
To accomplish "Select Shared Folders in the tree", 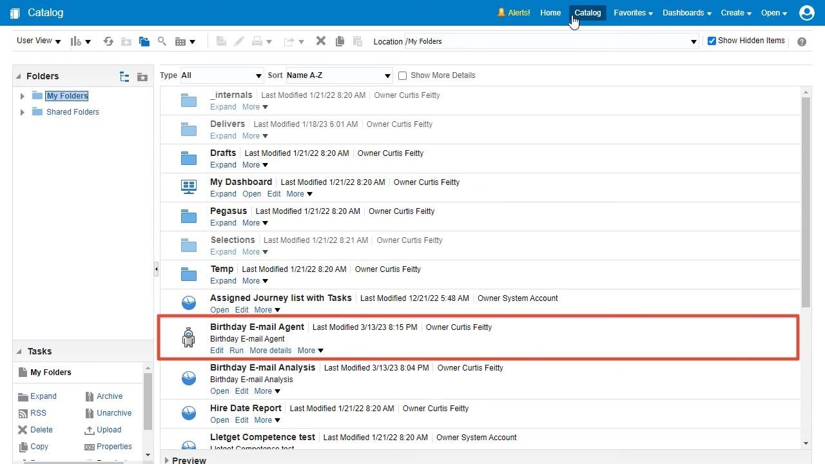I will click(72, 112).
